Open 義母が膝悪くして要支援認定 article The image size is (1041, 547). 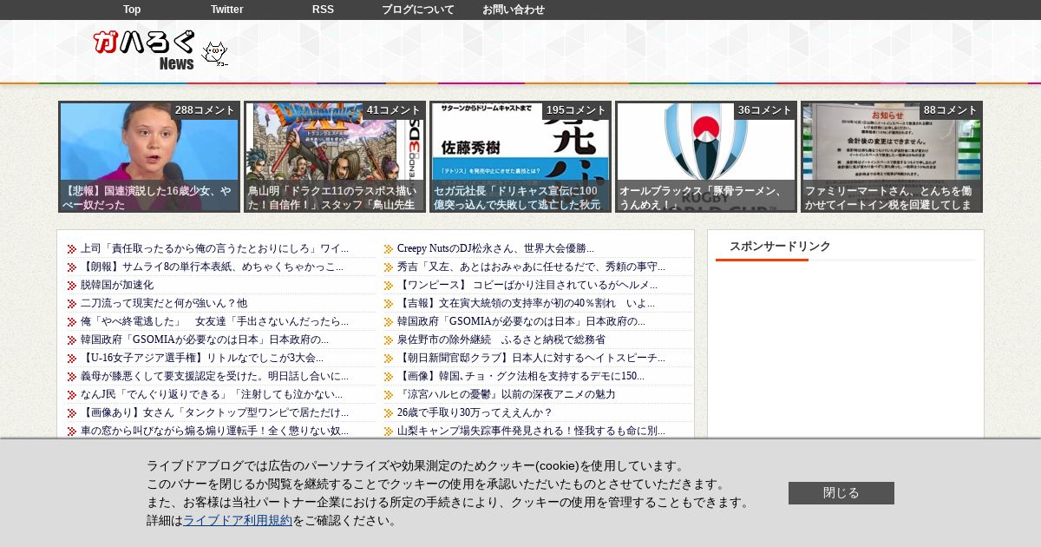tap(214, 376)
